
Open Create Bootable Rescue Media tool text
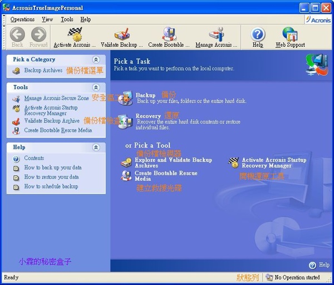(x=166, y=176)
